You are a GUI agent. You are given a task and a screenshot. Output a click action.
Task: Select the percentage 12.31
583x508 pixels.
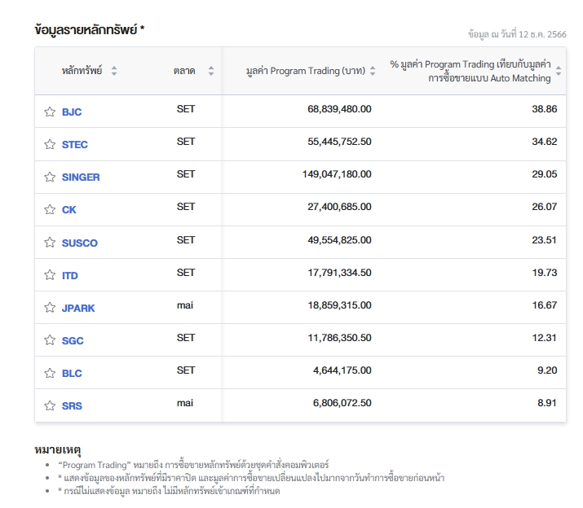[x=545, y=338]
